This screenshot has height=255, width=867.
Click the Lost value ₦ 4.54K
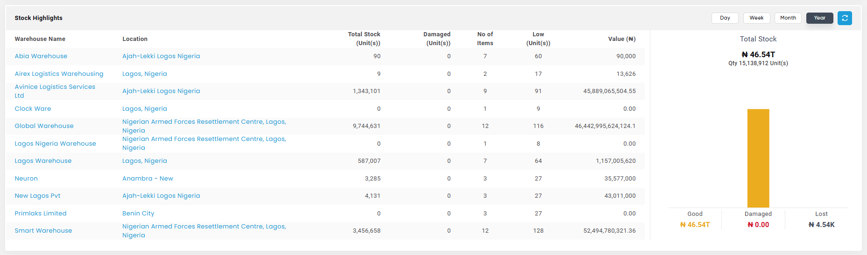(821, 225)
